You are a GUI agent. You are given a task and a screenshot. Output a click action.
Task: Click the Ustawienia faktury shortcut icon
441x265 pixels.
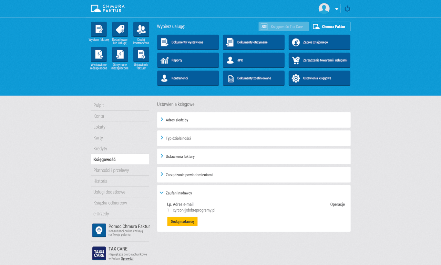pyautogui.click(x=141, y=54)
